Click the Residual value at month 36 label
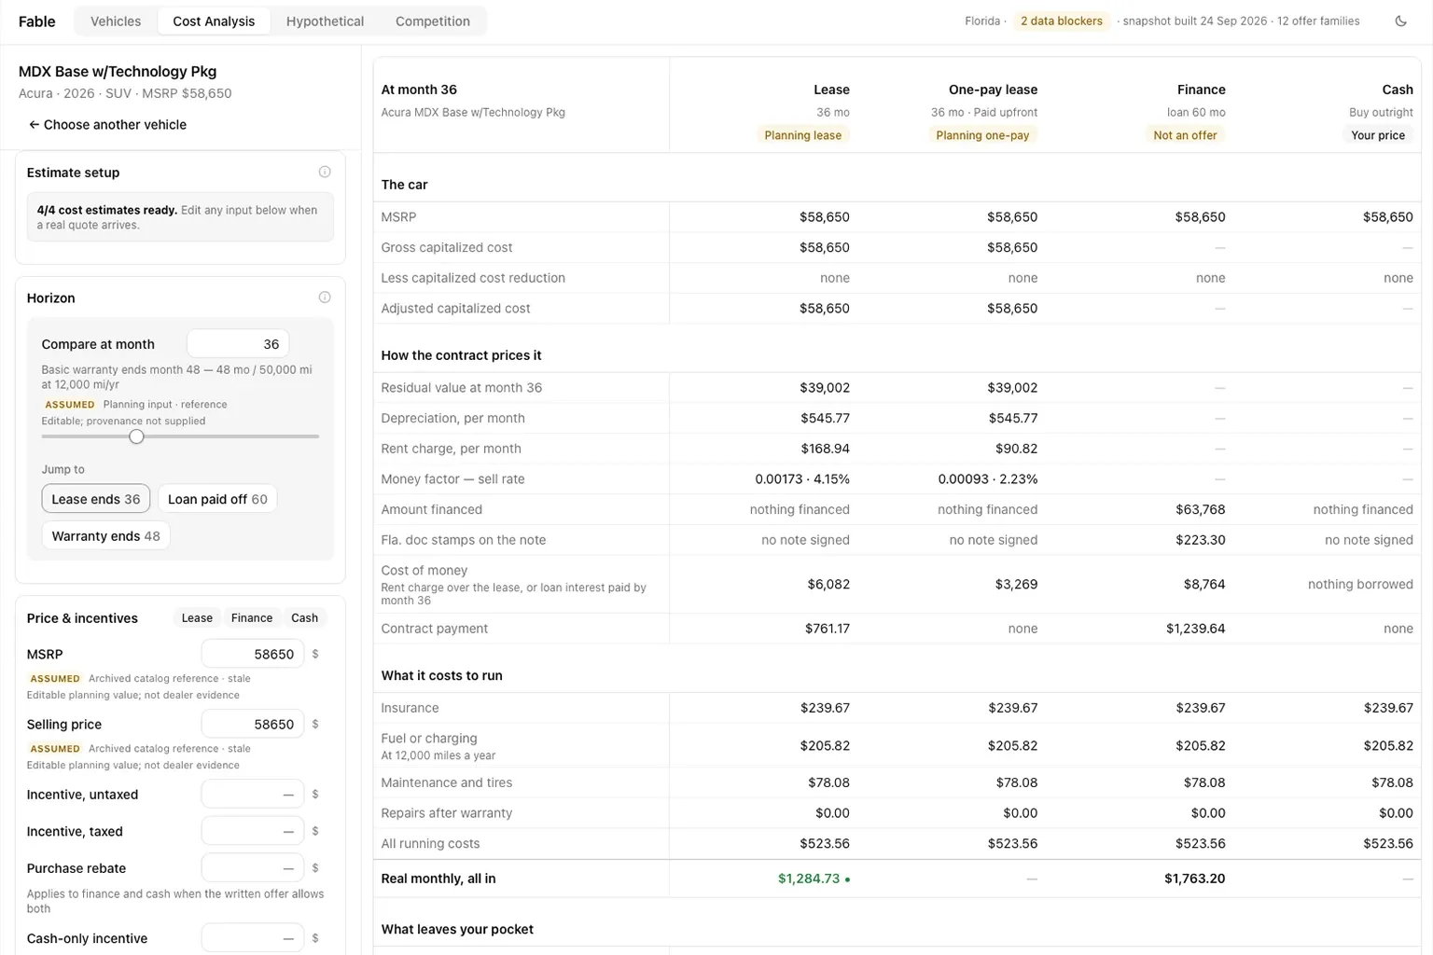 click(x=462, y=388)
